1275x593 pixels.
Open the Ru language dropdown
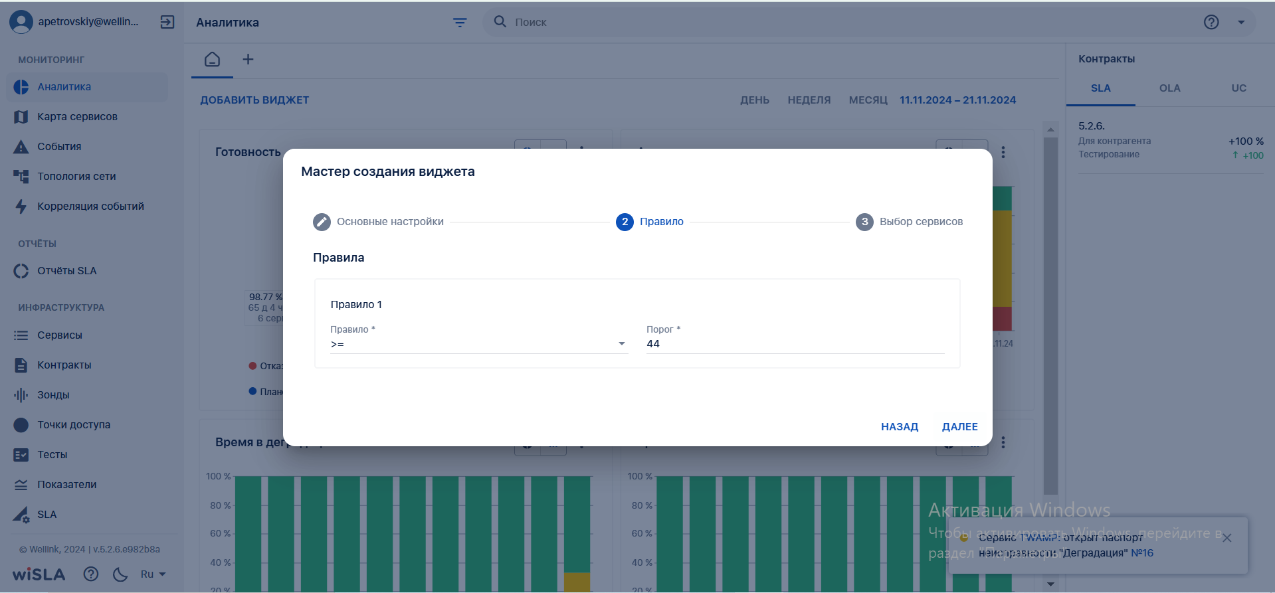(x=153, y=574)
